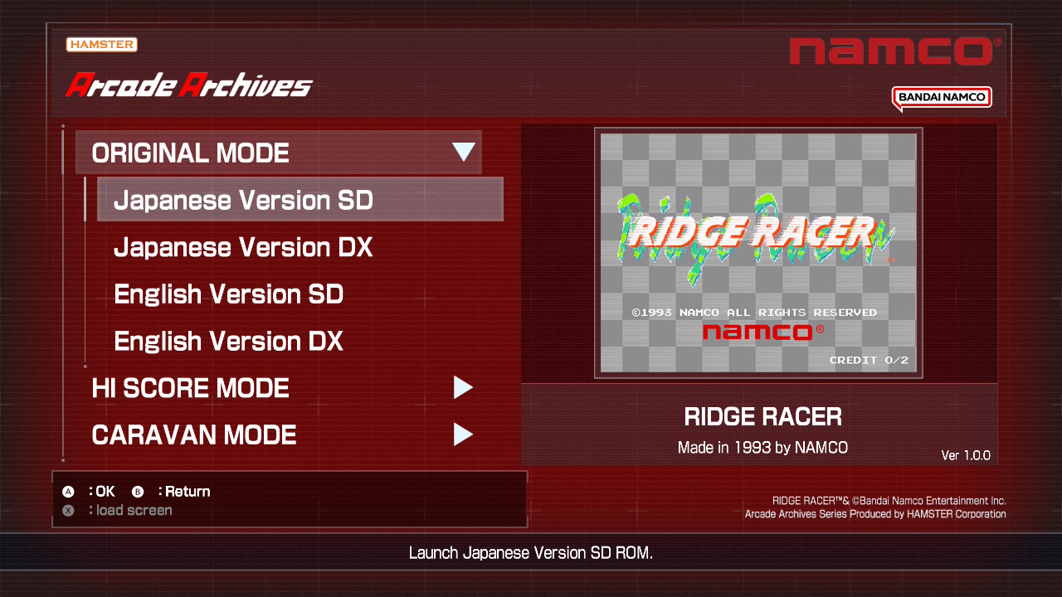Expand HI SCORE MODE arrow
1062x597 pixels.
[463, 388]
